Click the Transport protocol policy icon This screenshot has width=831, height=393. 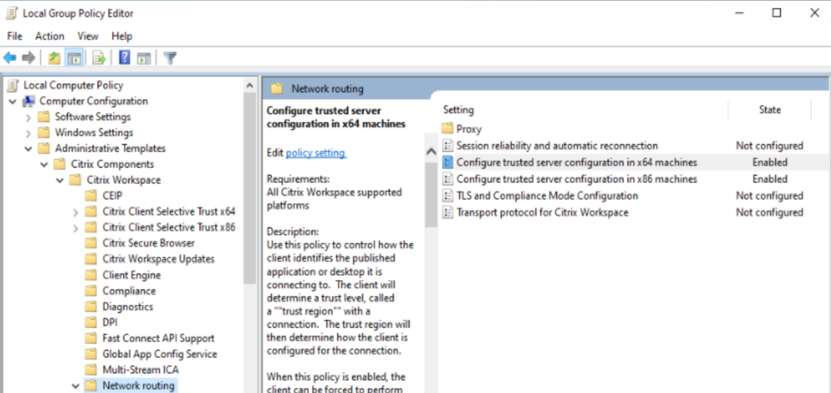pos(448,212)
